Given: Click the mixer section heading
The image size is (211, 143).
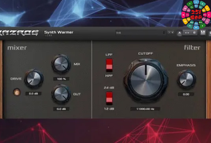Looking at the screenshot, I should click(x=17, y=48).
